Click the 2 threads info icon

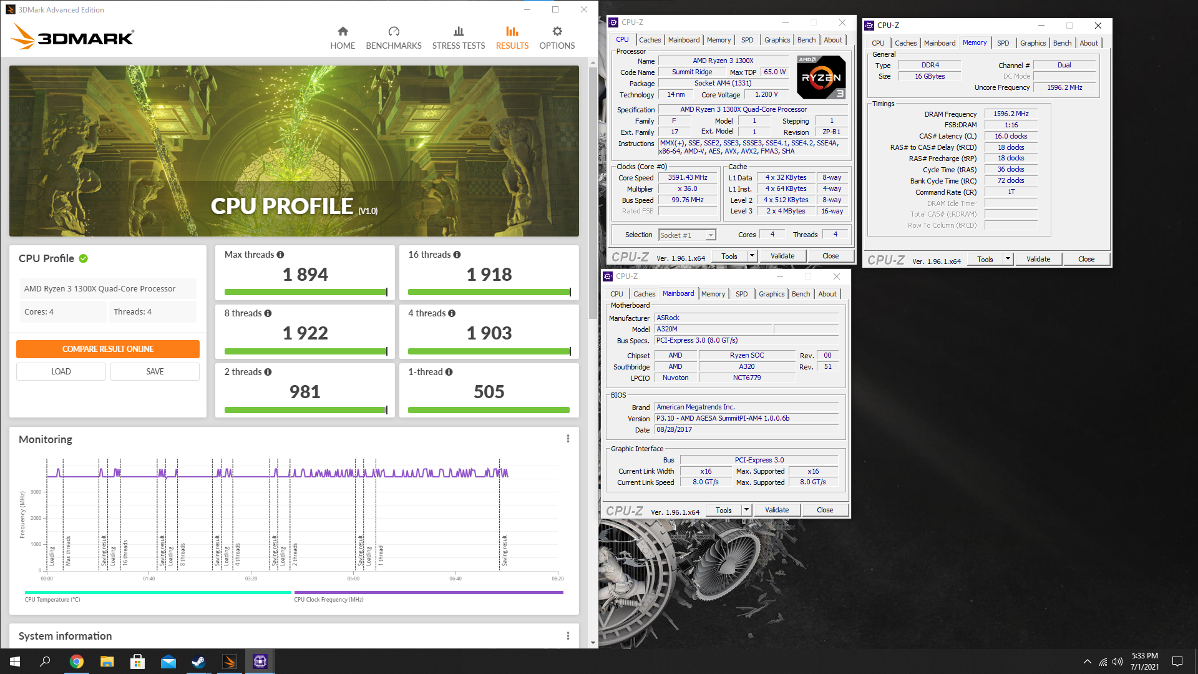[268, 372]
